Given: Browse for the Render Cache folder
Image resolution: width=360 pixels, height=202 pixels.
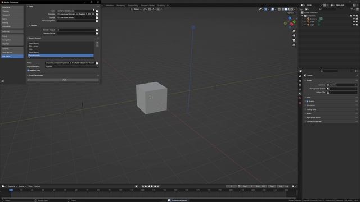Looking at the screenshot, I should click(x=97, y=33).
